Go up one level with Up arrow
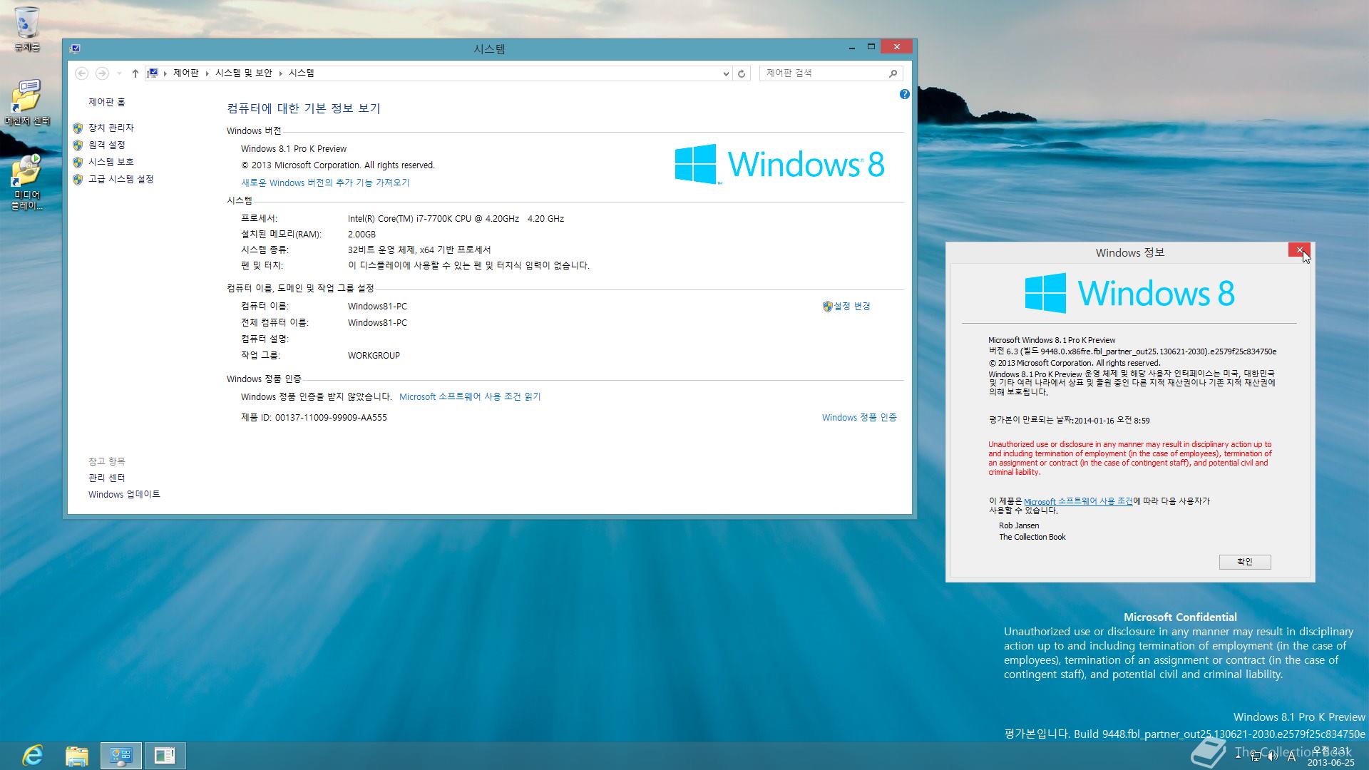 [x=135, y=73]
